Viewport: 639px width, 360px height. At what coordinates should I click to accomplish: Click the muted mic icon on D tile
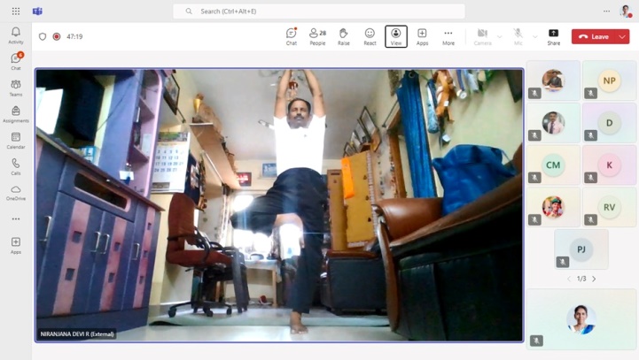(x=590, y=135)
